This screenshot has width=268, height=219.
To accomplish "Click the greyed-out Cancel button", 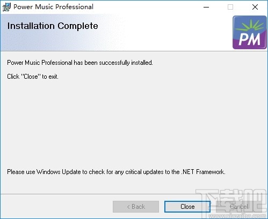I will tap(239, 207).
